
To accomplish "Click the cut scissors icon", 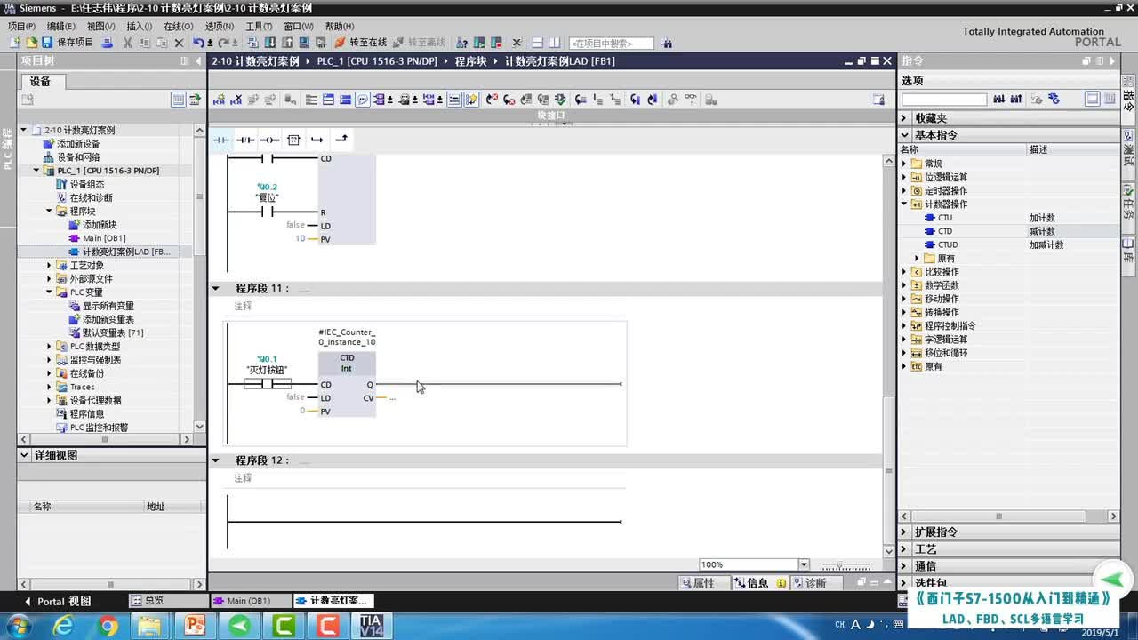I will [x=128, y=43].
